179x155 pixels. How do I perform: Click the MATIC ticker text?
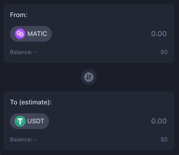pyautogui.click(x=37, y=34)
